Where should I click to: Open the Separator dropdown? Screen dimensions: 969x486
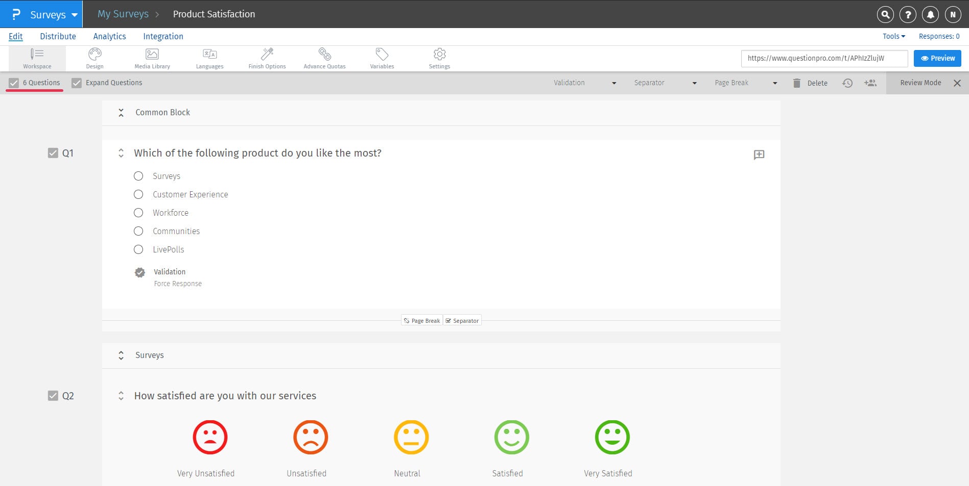(664, 82)
